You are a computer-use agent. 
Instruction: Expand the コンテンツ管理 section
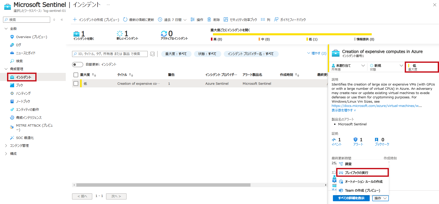6,145
